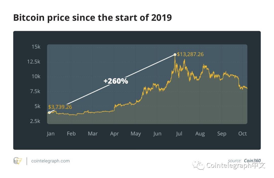The width and height of the screenshot is (274, 178).
Task: Open the Coin360 source link
Action: click(x=252, y=161)
